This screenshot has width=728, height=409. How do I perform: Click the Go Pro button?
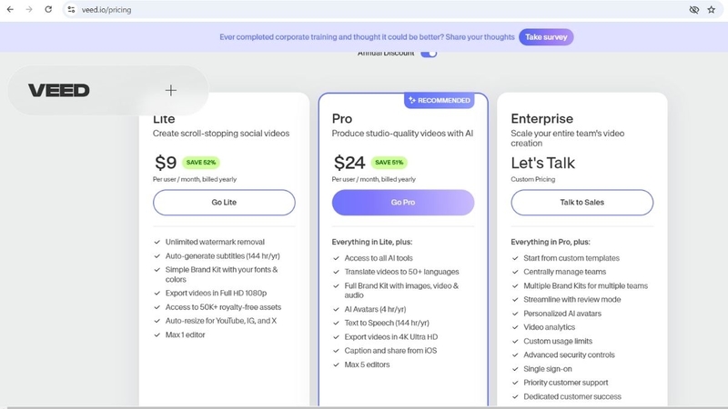(x=403, y=202)
